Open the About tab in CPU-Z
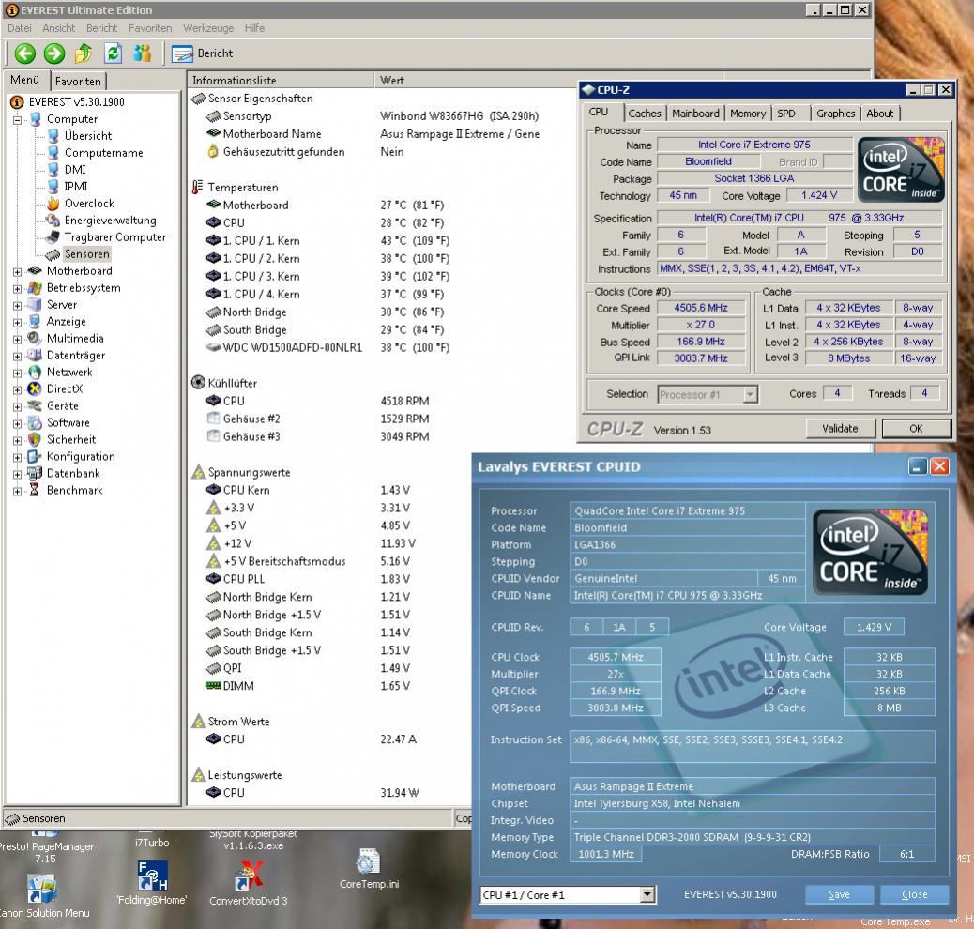The height and width of the screenshot is (929, 974). [x=879, y=114]
